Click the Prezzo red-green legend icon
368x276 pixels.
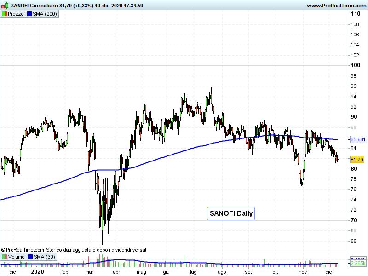point(4,14)
